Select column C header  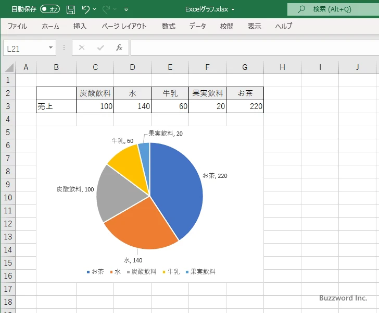(95, 67)
